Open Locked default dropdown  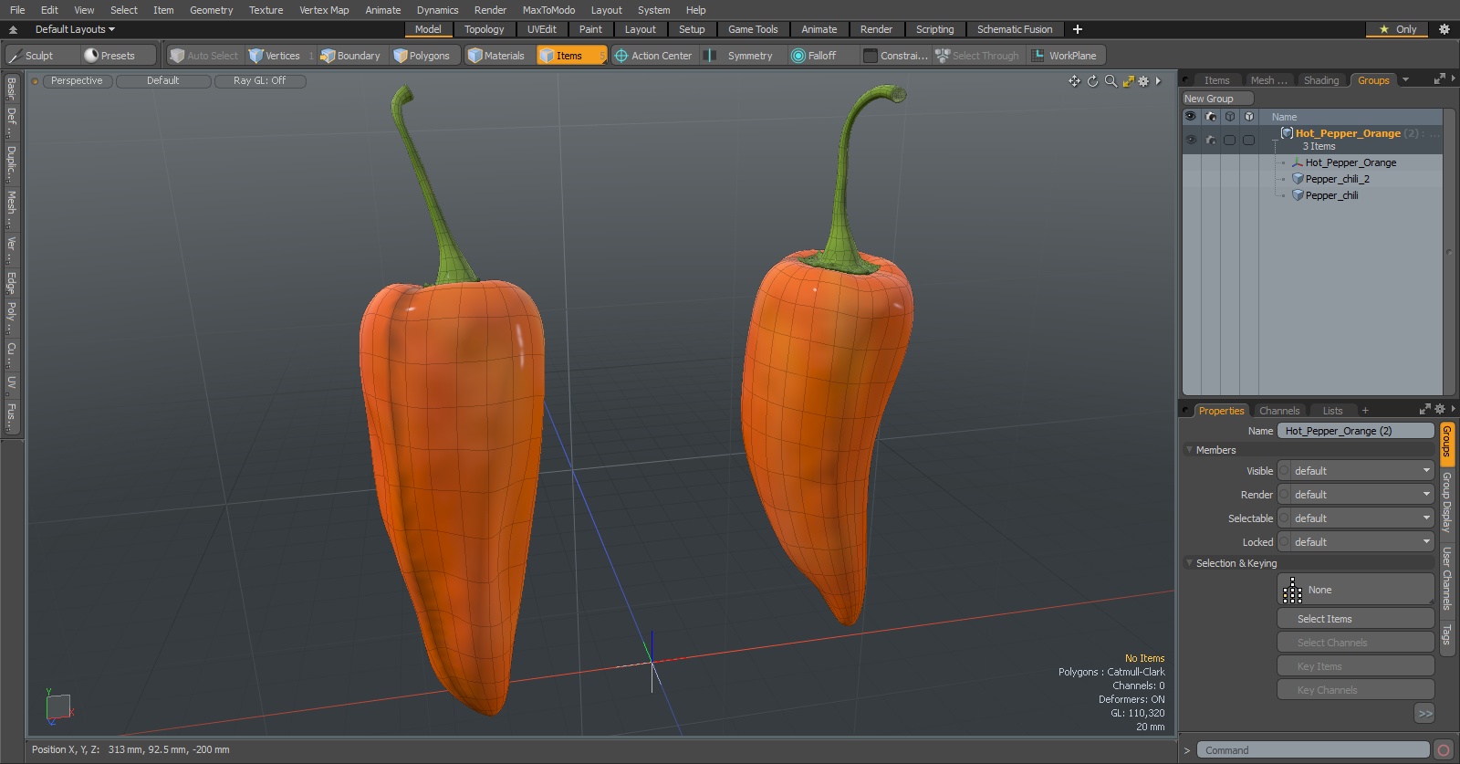coord(1356,542)
